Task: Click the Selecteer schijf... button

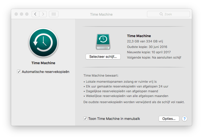Action: coord(103,57)
